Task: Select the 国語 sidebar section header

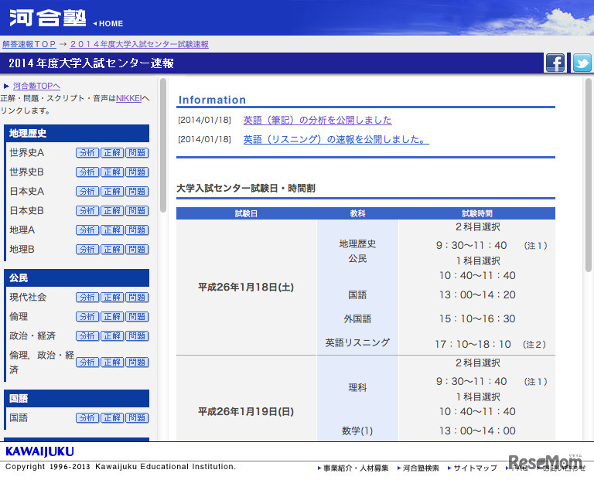Action: [x=77, y=398]
